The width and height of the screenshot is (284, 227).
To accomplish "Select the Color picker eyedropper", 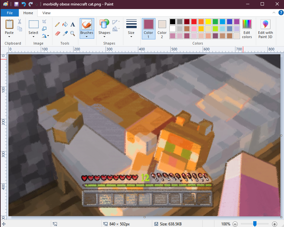I will 65,33.
